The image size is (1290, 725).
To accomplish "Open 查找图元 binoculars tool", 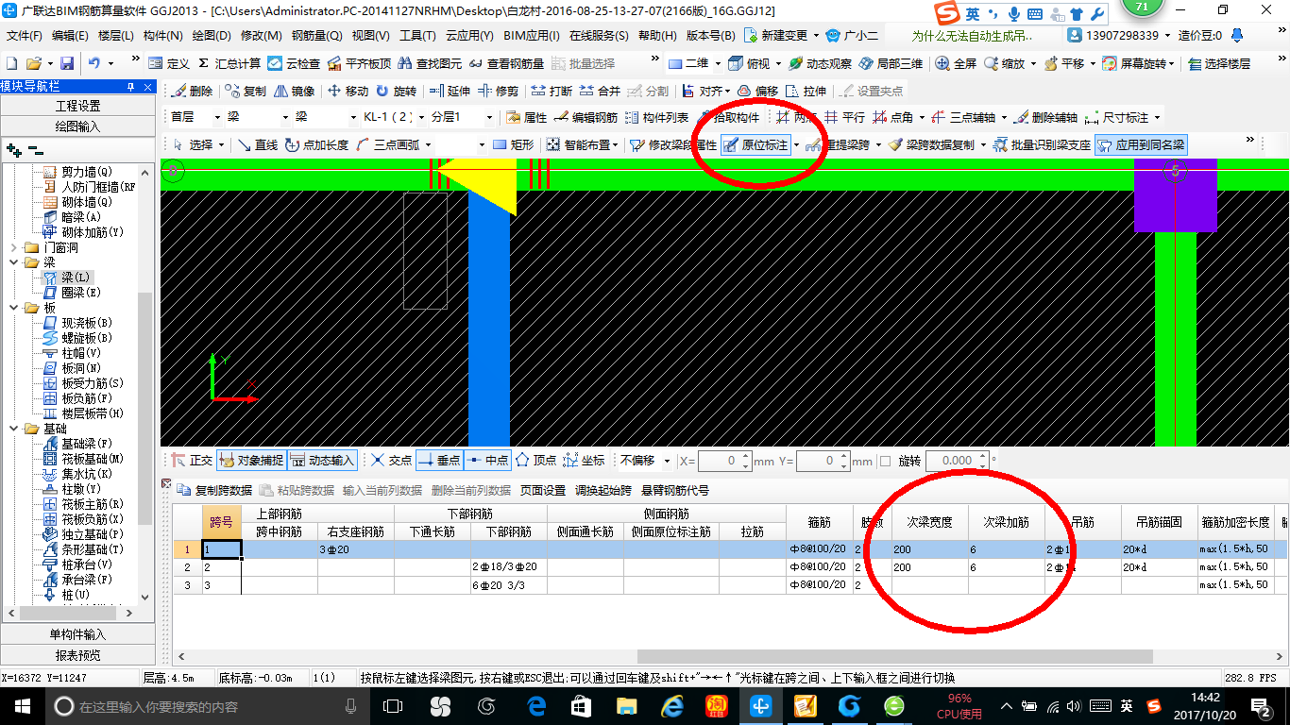I will [x=431, y=63].
